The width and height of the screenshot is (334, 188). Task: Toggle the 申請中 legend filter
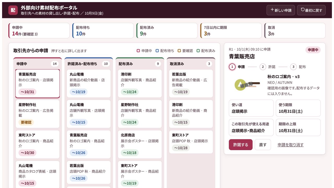point(144,51)
